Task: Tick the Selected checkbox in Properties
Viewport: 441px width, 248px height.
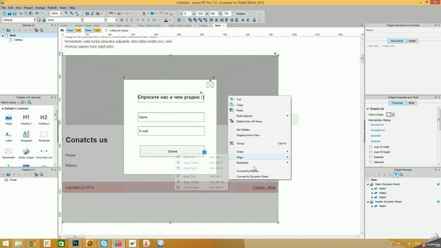Action: pyautogui.click(x=371, y=163)
